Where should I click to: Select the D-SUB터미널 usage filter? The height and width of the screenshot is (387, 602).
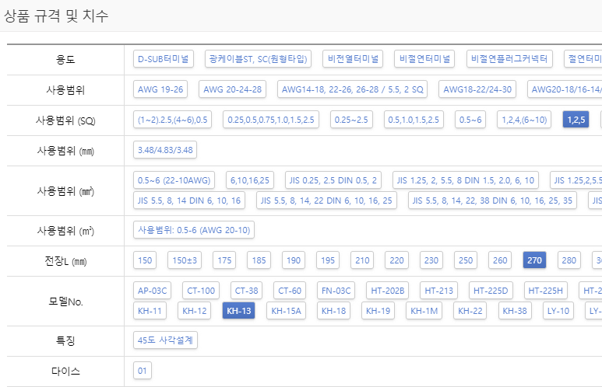click(x=164, y=58)
